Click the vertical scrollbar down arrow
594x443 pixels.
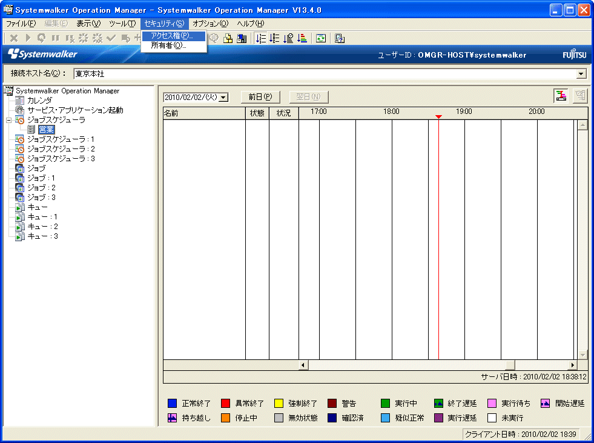click(x=582, y=355)
